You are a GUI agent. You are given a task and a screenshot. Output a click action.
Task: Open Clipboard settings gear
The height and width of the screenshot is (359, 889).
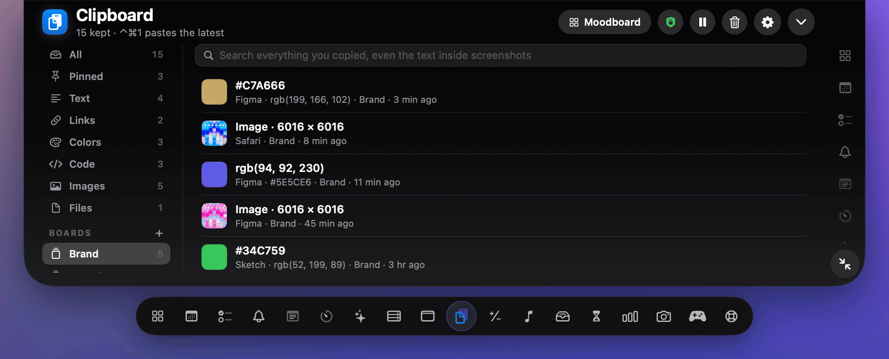[768, 22]
